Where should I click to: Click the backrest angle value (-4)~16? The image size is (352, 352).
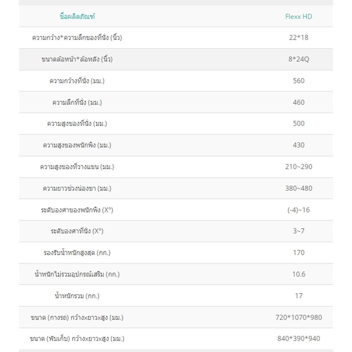click(x=298, y=210)
